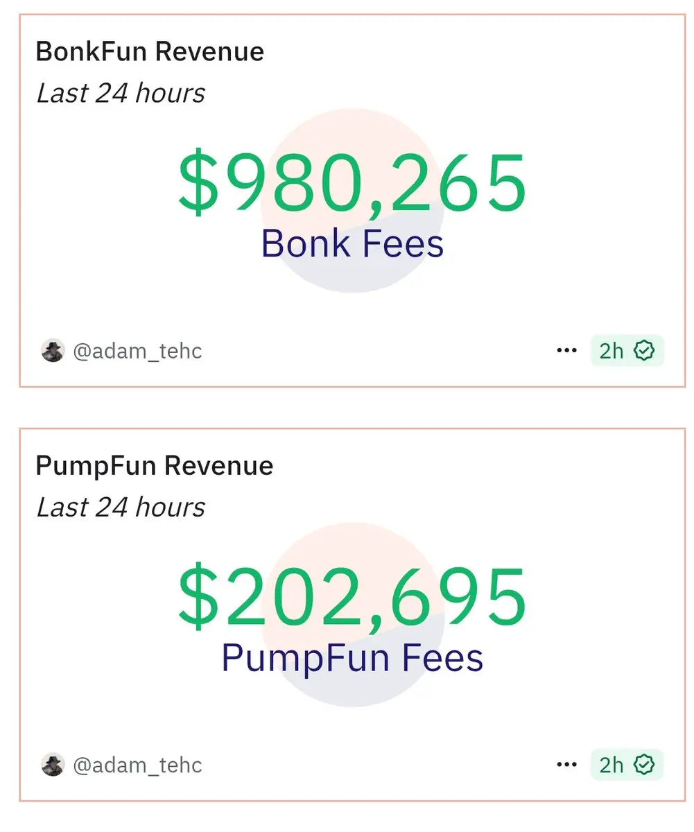The height and width of the screenshot is (832, 694).
Task: Click Last 24 hours under BonkFun Revenue
Action: pyautogui.click(x=121, y=94)
